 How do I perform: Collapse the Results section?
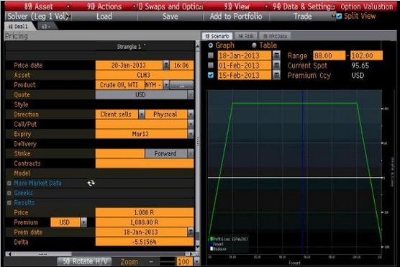click(x=9, y=203)
